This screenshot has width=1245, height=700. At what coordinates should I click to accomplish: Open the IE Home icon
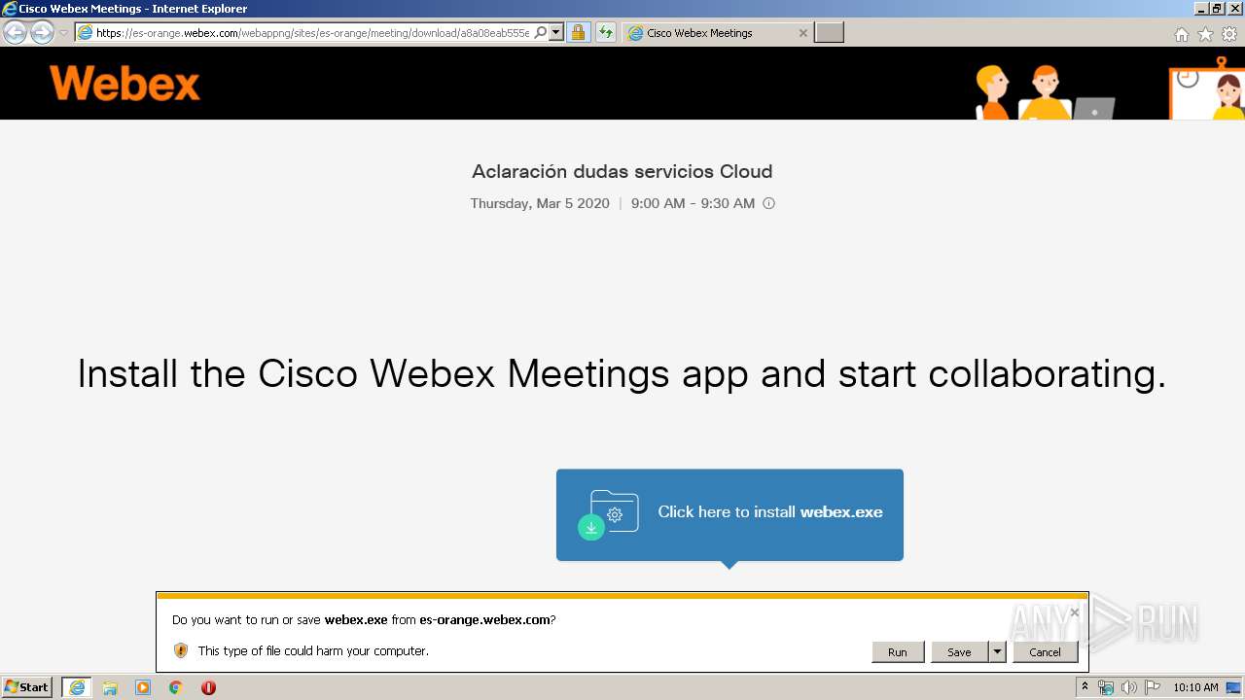(x=1181, y=34)
